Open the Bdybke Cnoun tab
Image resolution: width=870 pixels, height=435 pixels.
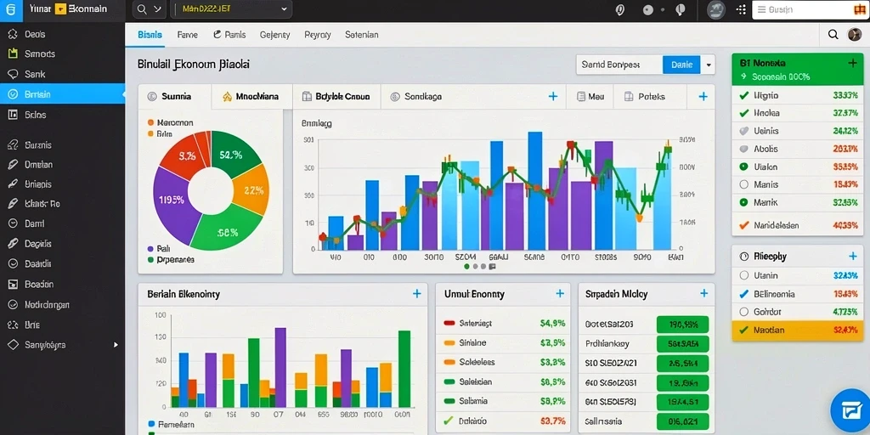point(336,97)
